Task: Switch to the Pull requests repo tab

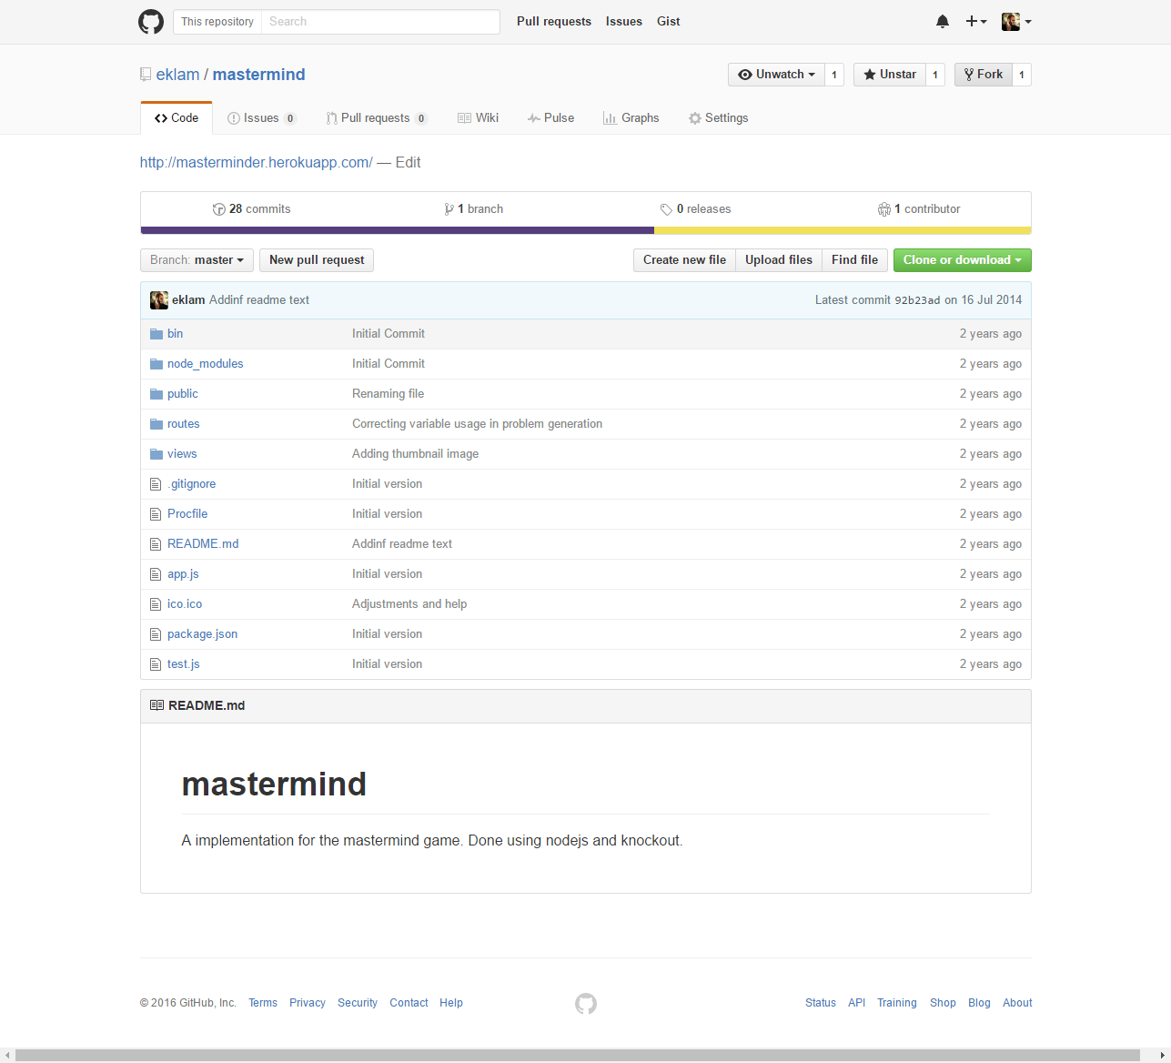Action: [x=377, y=118]
